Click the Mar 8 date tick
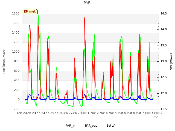Screen dimensions: 175x131 (x=149, y=113)
